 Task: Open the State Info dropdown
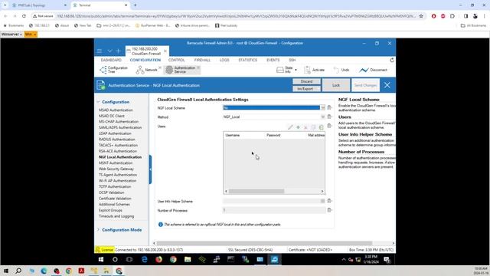[286, 70]
